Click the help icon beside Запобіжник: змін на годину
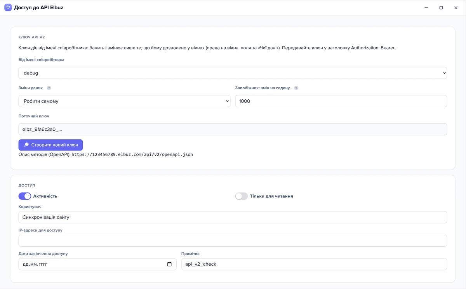Viewport: 466px width, 289px height. pyautogui.click(x=296, y=88)
